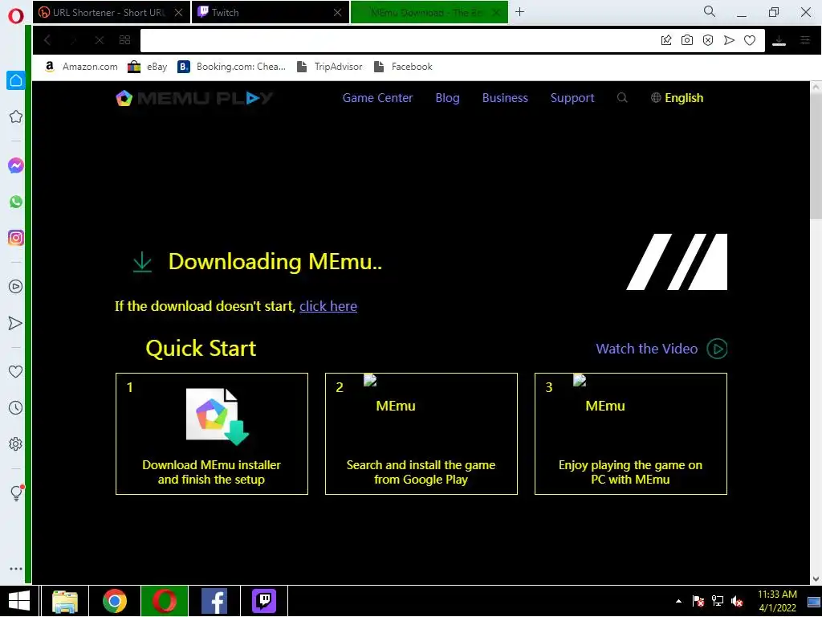822x617 pixels.
Task: Open Pinboards heart icon in sidebar
Action: tap(16, 371)
